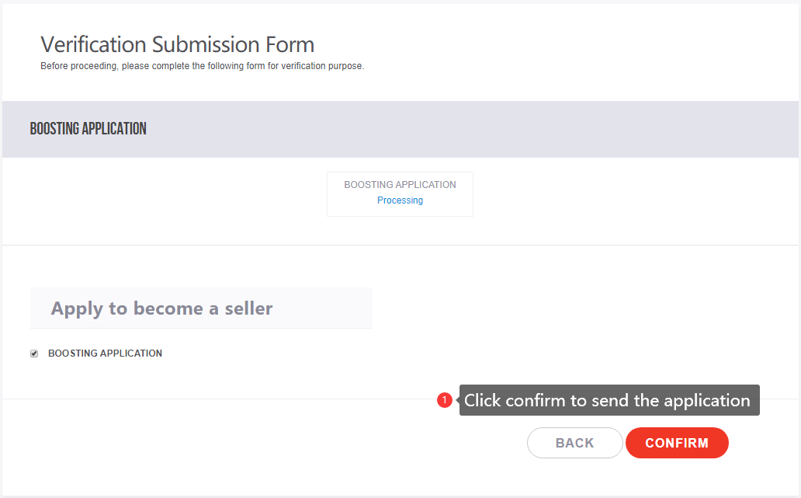Screen dimensions: 801x498
Task: Select the grey BOOSTING APPLICATION section header
Action: (400, 129)
